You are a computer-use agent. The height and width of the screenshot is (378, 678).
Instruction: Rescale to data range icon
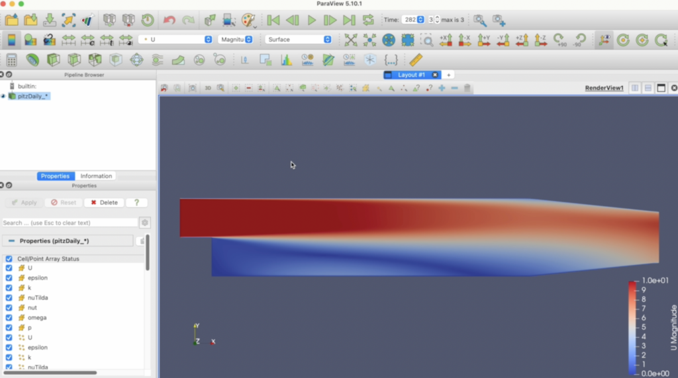point(69,40)
